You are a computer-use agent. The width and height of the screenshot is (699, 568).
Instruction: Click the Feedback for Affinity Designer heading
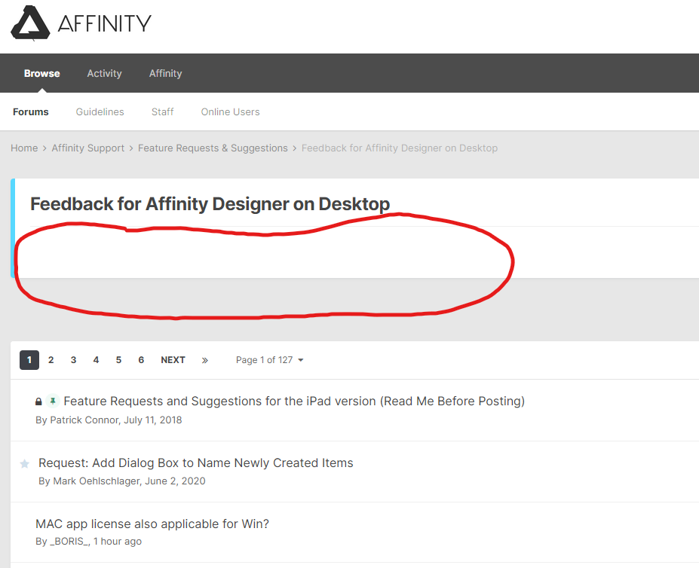tap(210, 204)
